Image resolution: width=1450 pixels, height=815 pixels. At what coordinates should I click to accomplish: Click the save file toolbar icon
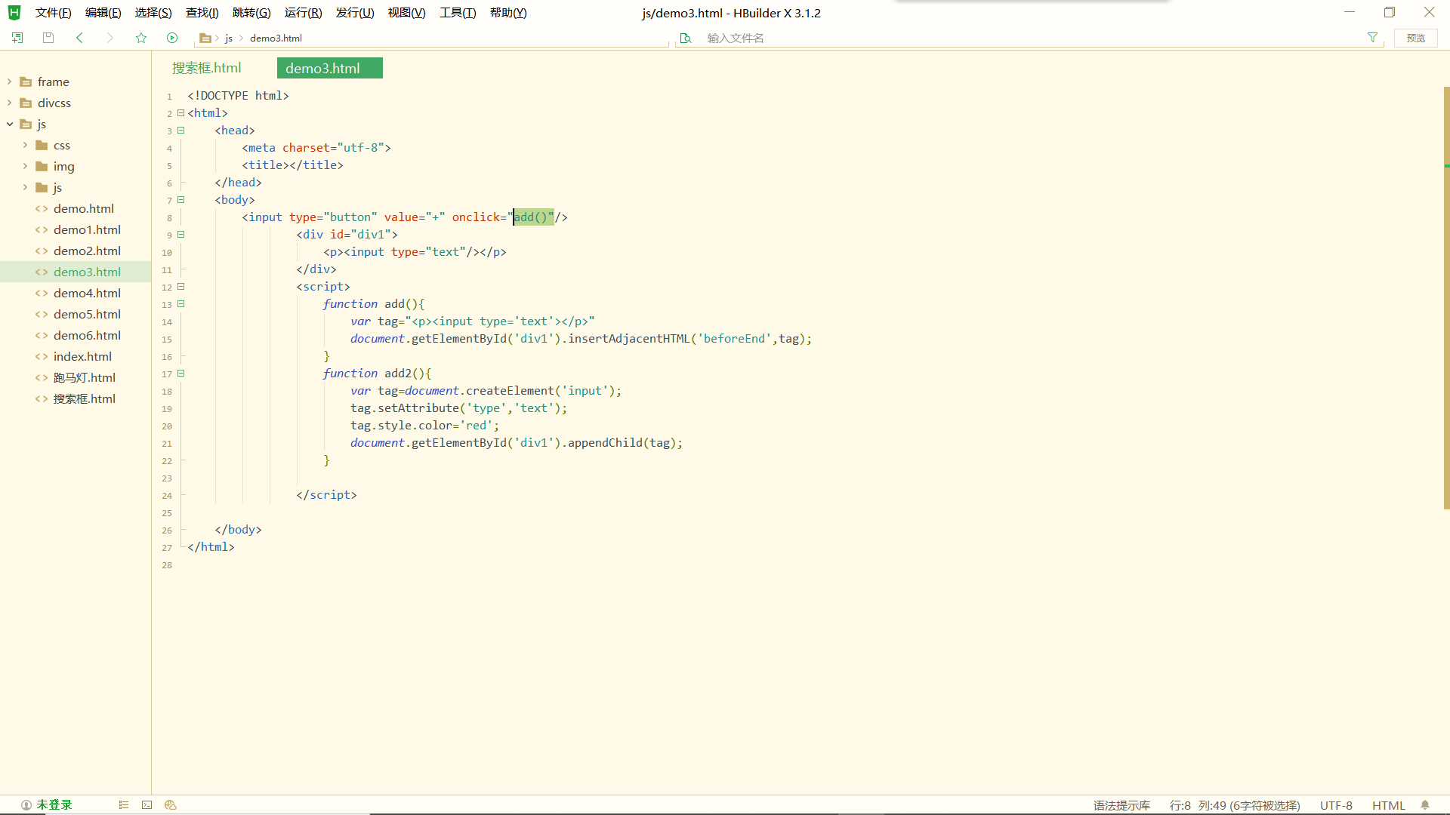(x=48, y=38)
